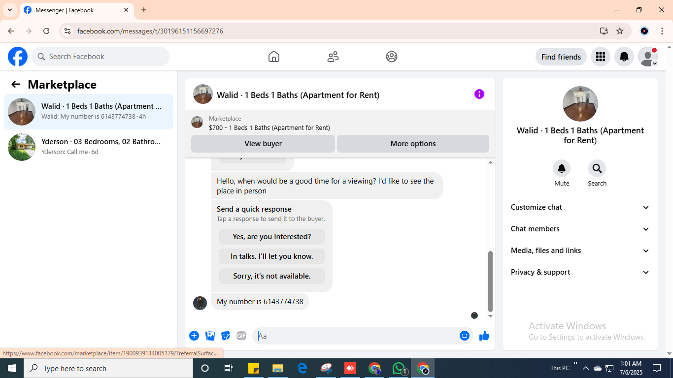The image size is (673, 378).
Task: Click the listing thumbnail in the chat header
Action: click(x=203, y=94)
